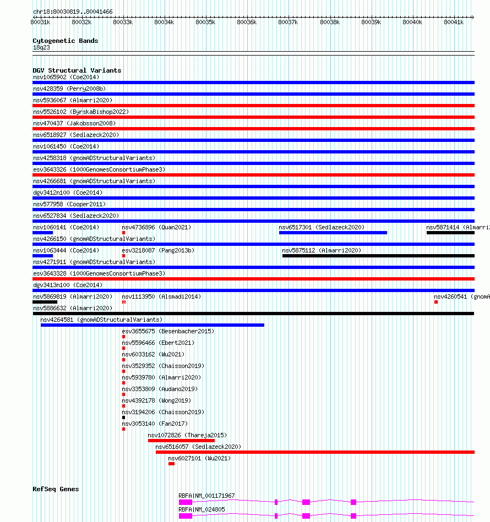490x522 pixels.
Task: Select the black nsv5875112 (Almarri2020) bar
Action: (378, 256)
